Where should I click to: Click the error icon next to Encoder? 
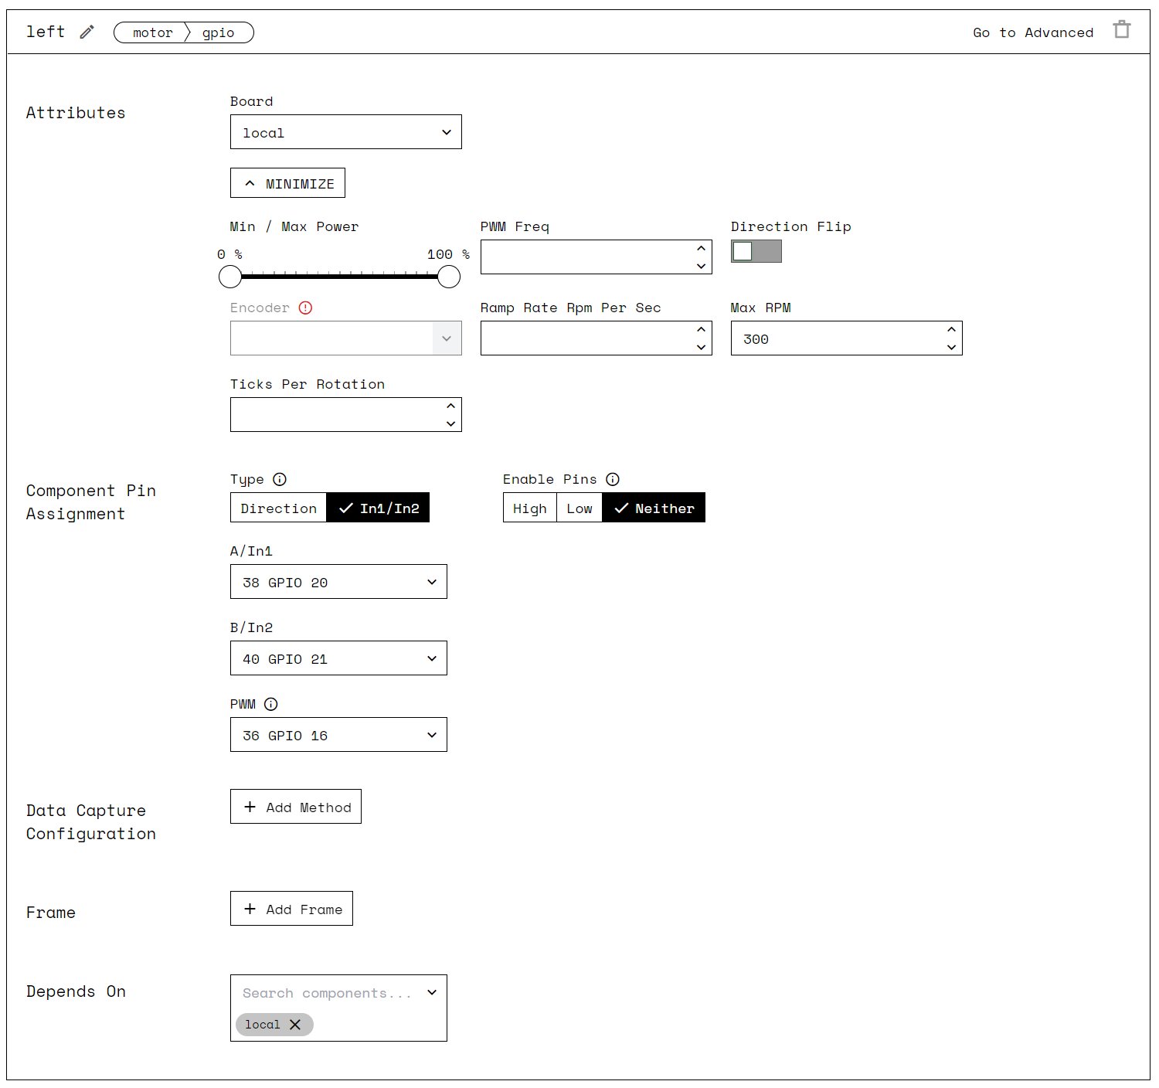304,308
